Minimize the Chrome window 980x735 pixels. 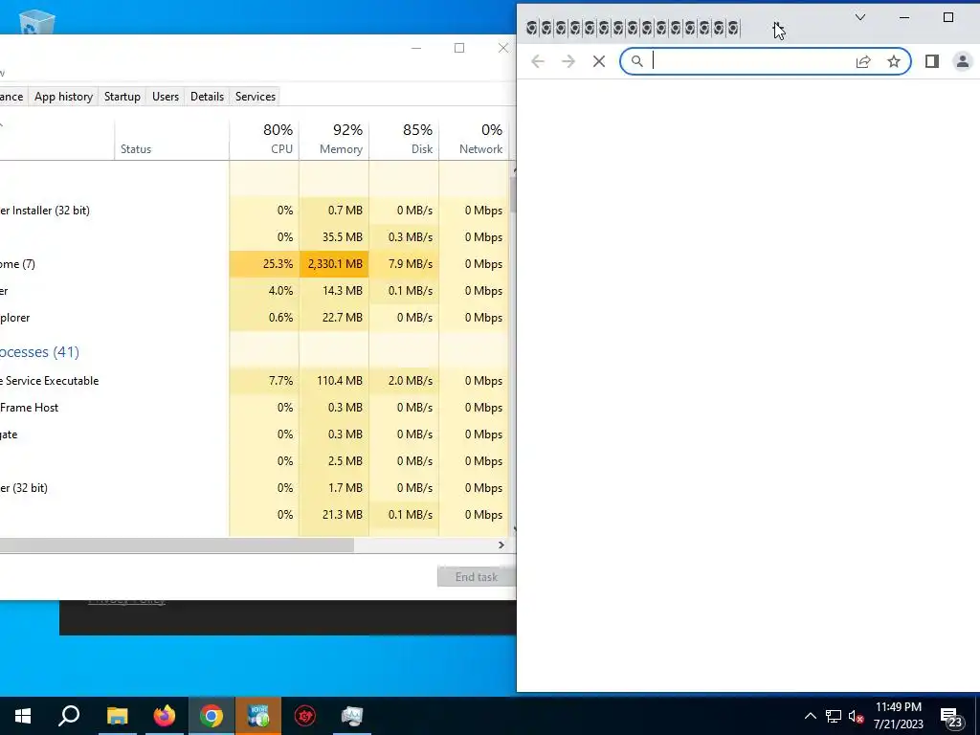tap(903, 17)
